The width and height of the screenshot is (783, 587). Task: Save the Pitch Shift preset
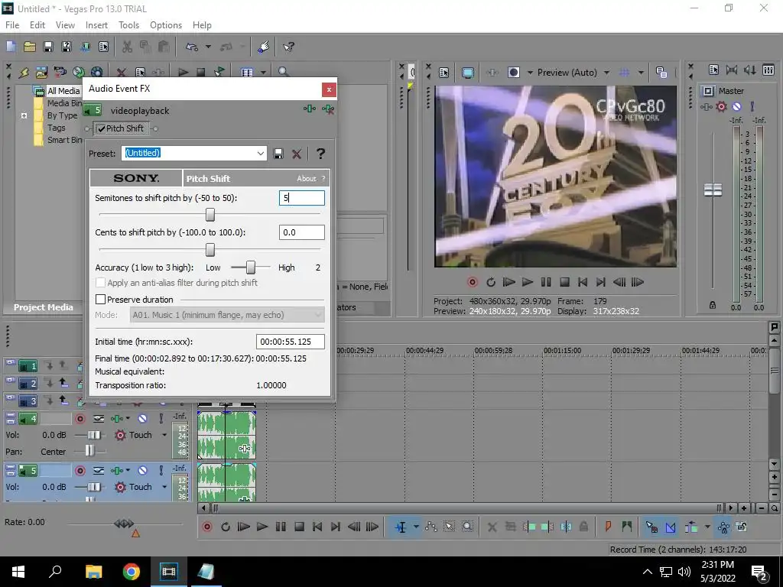[x=278, y=154]
